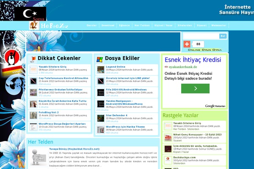Select Kişisel / Yazar in navigation bar
This screenshot has height=169, width=254.
[163, 25]
